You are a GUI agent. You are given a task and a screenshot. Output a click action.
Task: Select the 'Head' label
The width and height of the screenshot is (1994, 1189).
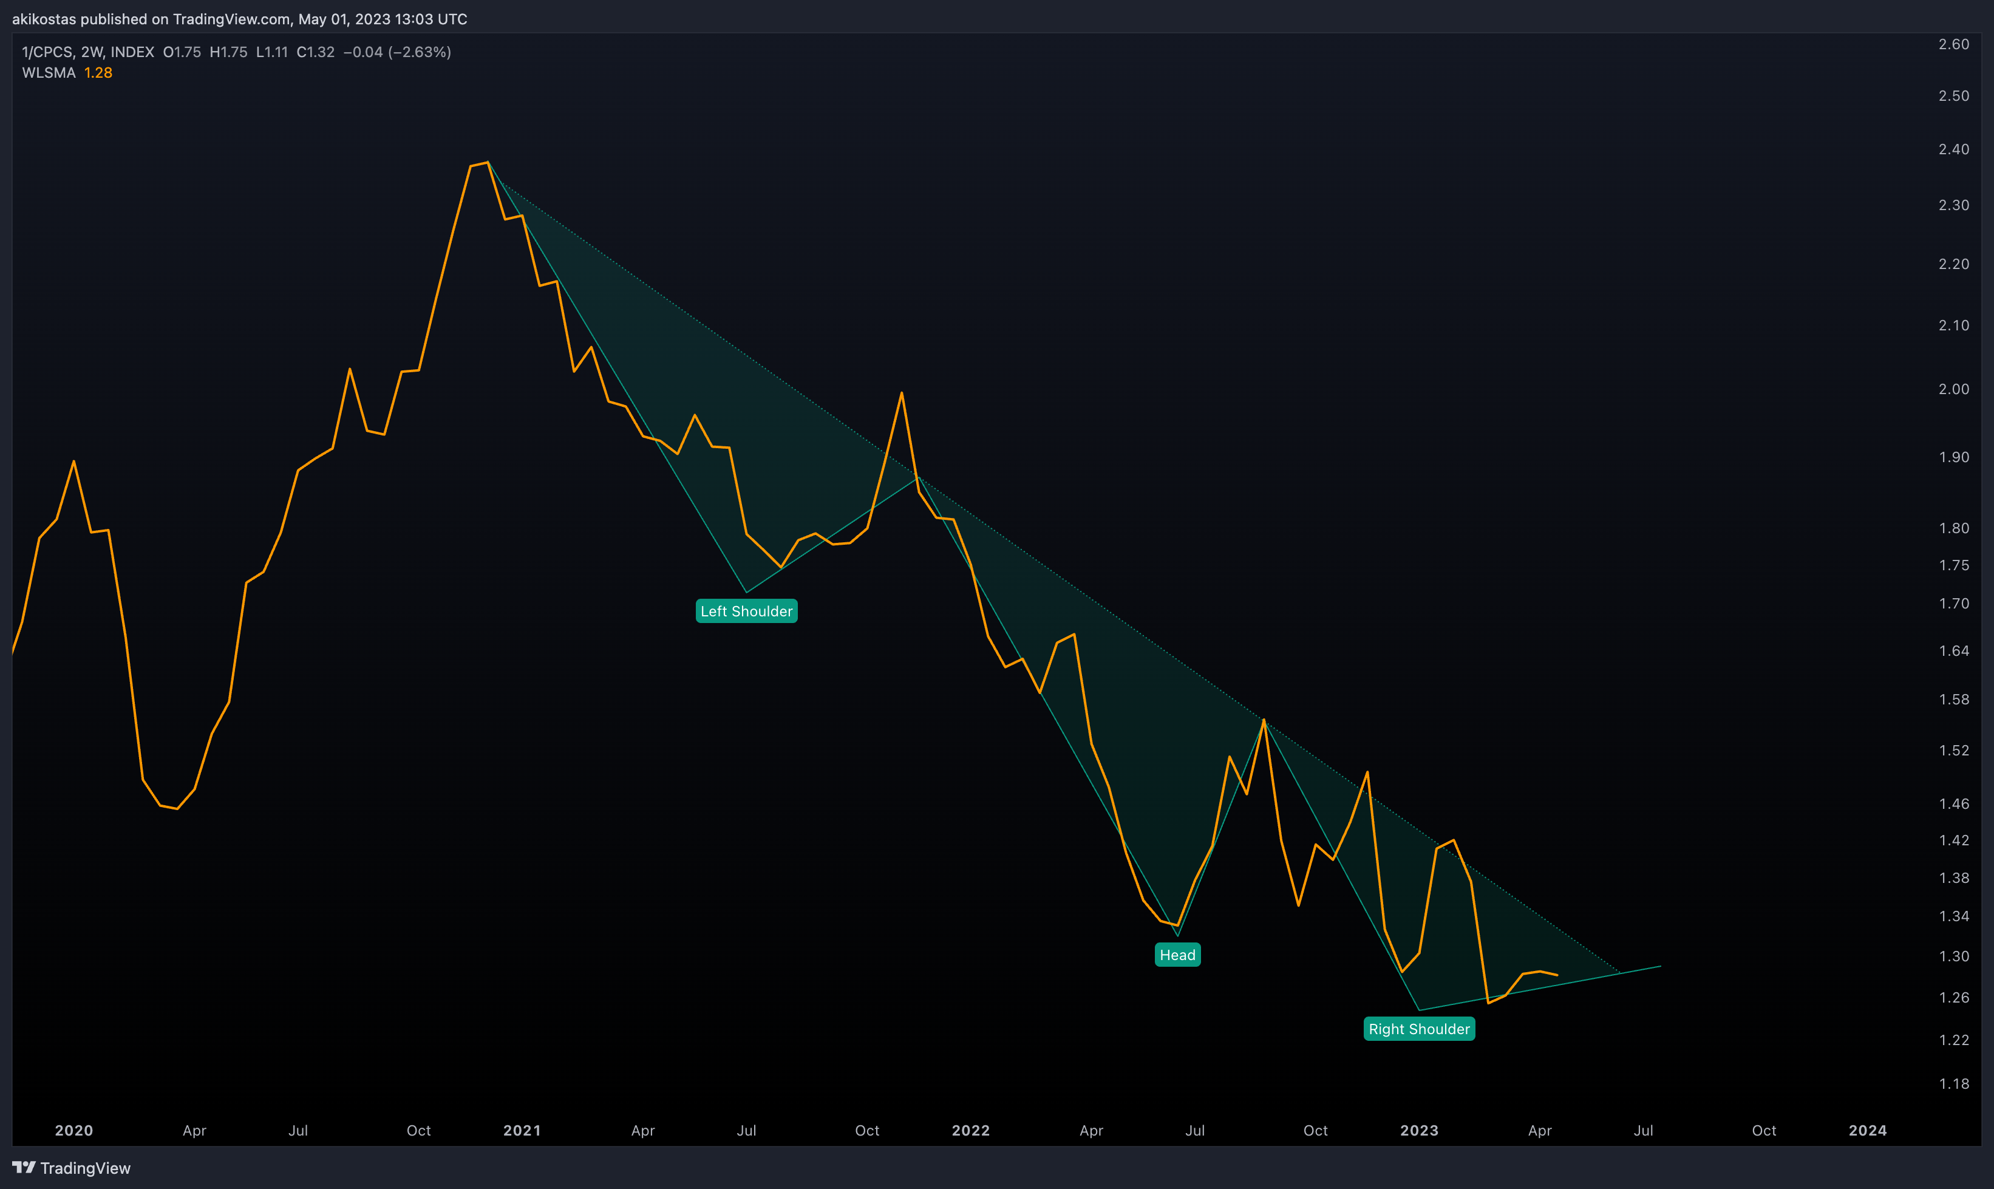pyautogui.click(x=1178, y=955)
